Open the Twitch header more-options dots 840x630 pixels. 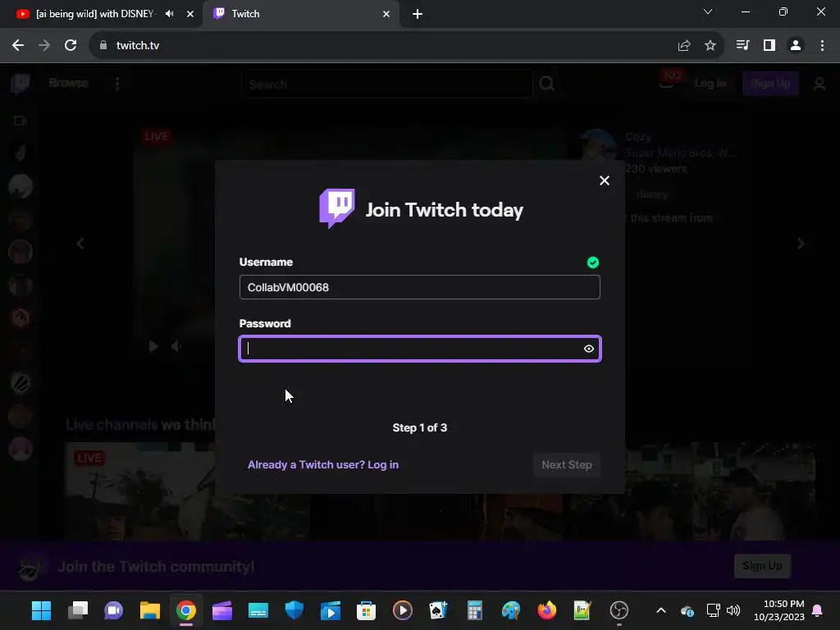[x=117, y=84]
